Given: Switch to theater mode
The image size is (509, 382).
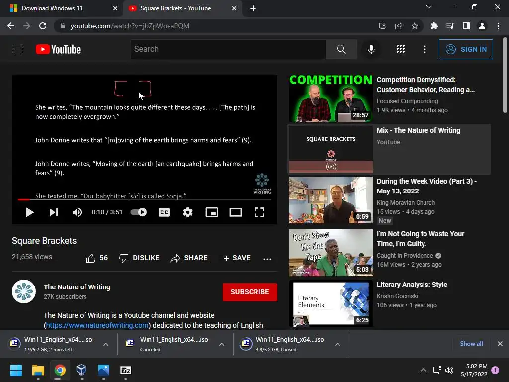Looking at the screenshot, I should pyautogui.click(x=235, y=212).
